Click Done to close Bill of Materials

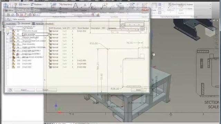pos(138,90)
